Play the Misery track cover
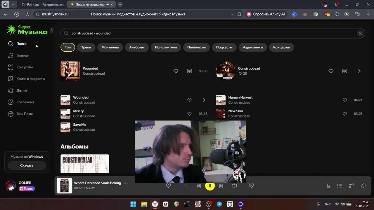The height and width of the screenshot is (210, 374). coord(65,114)
